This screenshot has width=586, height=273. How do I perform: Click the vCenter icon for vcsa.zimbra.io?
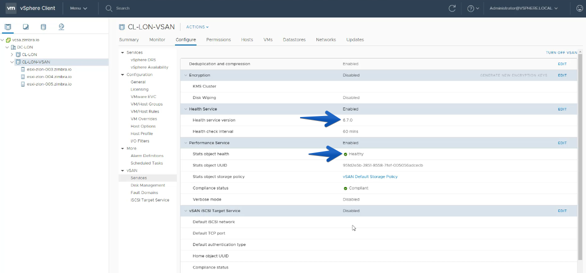click(x=8, y=40)
